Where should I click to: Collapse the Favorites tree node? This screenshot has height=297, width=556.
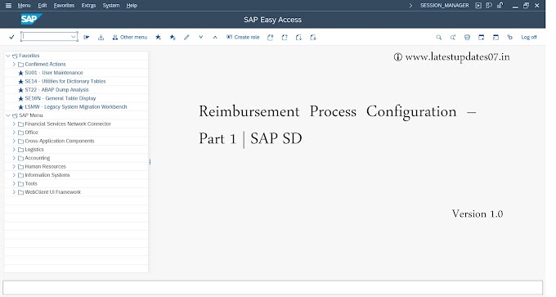point(8,56)
